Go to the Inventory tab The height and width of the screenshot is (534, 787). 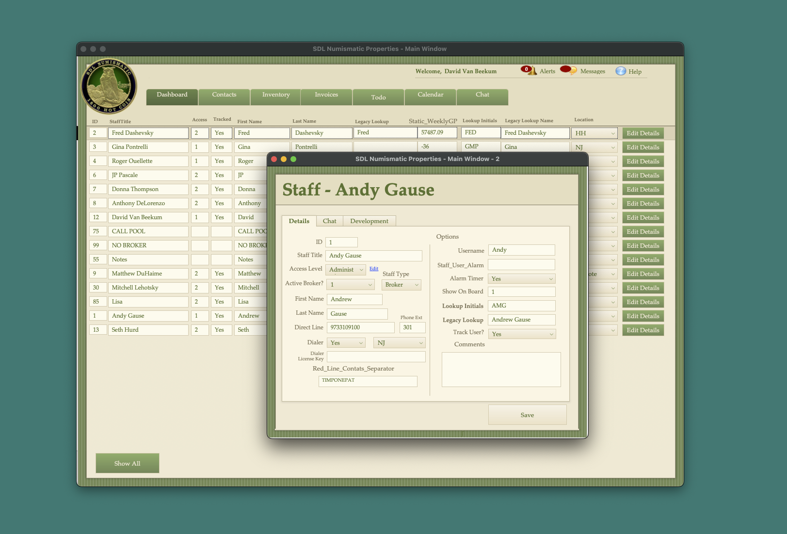click(276, 95)
